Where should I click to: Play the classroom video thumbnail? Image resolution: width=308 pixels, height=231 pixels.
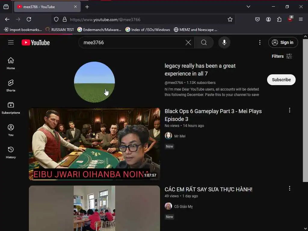(x=94, y=208)
